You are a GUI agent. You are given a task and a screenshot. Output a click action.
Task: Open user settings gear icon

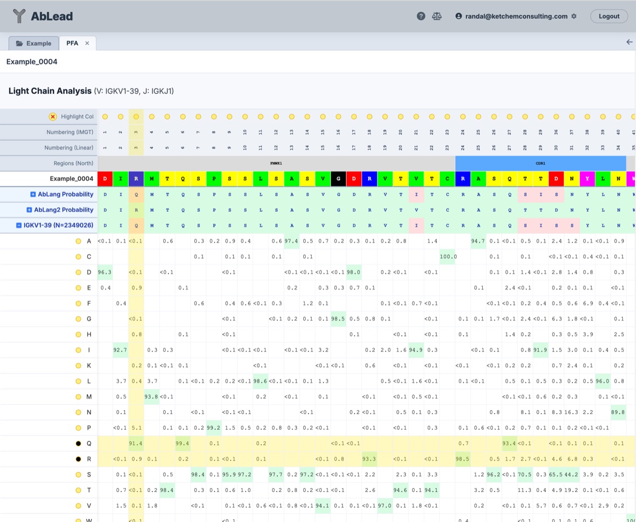point(574,16)
